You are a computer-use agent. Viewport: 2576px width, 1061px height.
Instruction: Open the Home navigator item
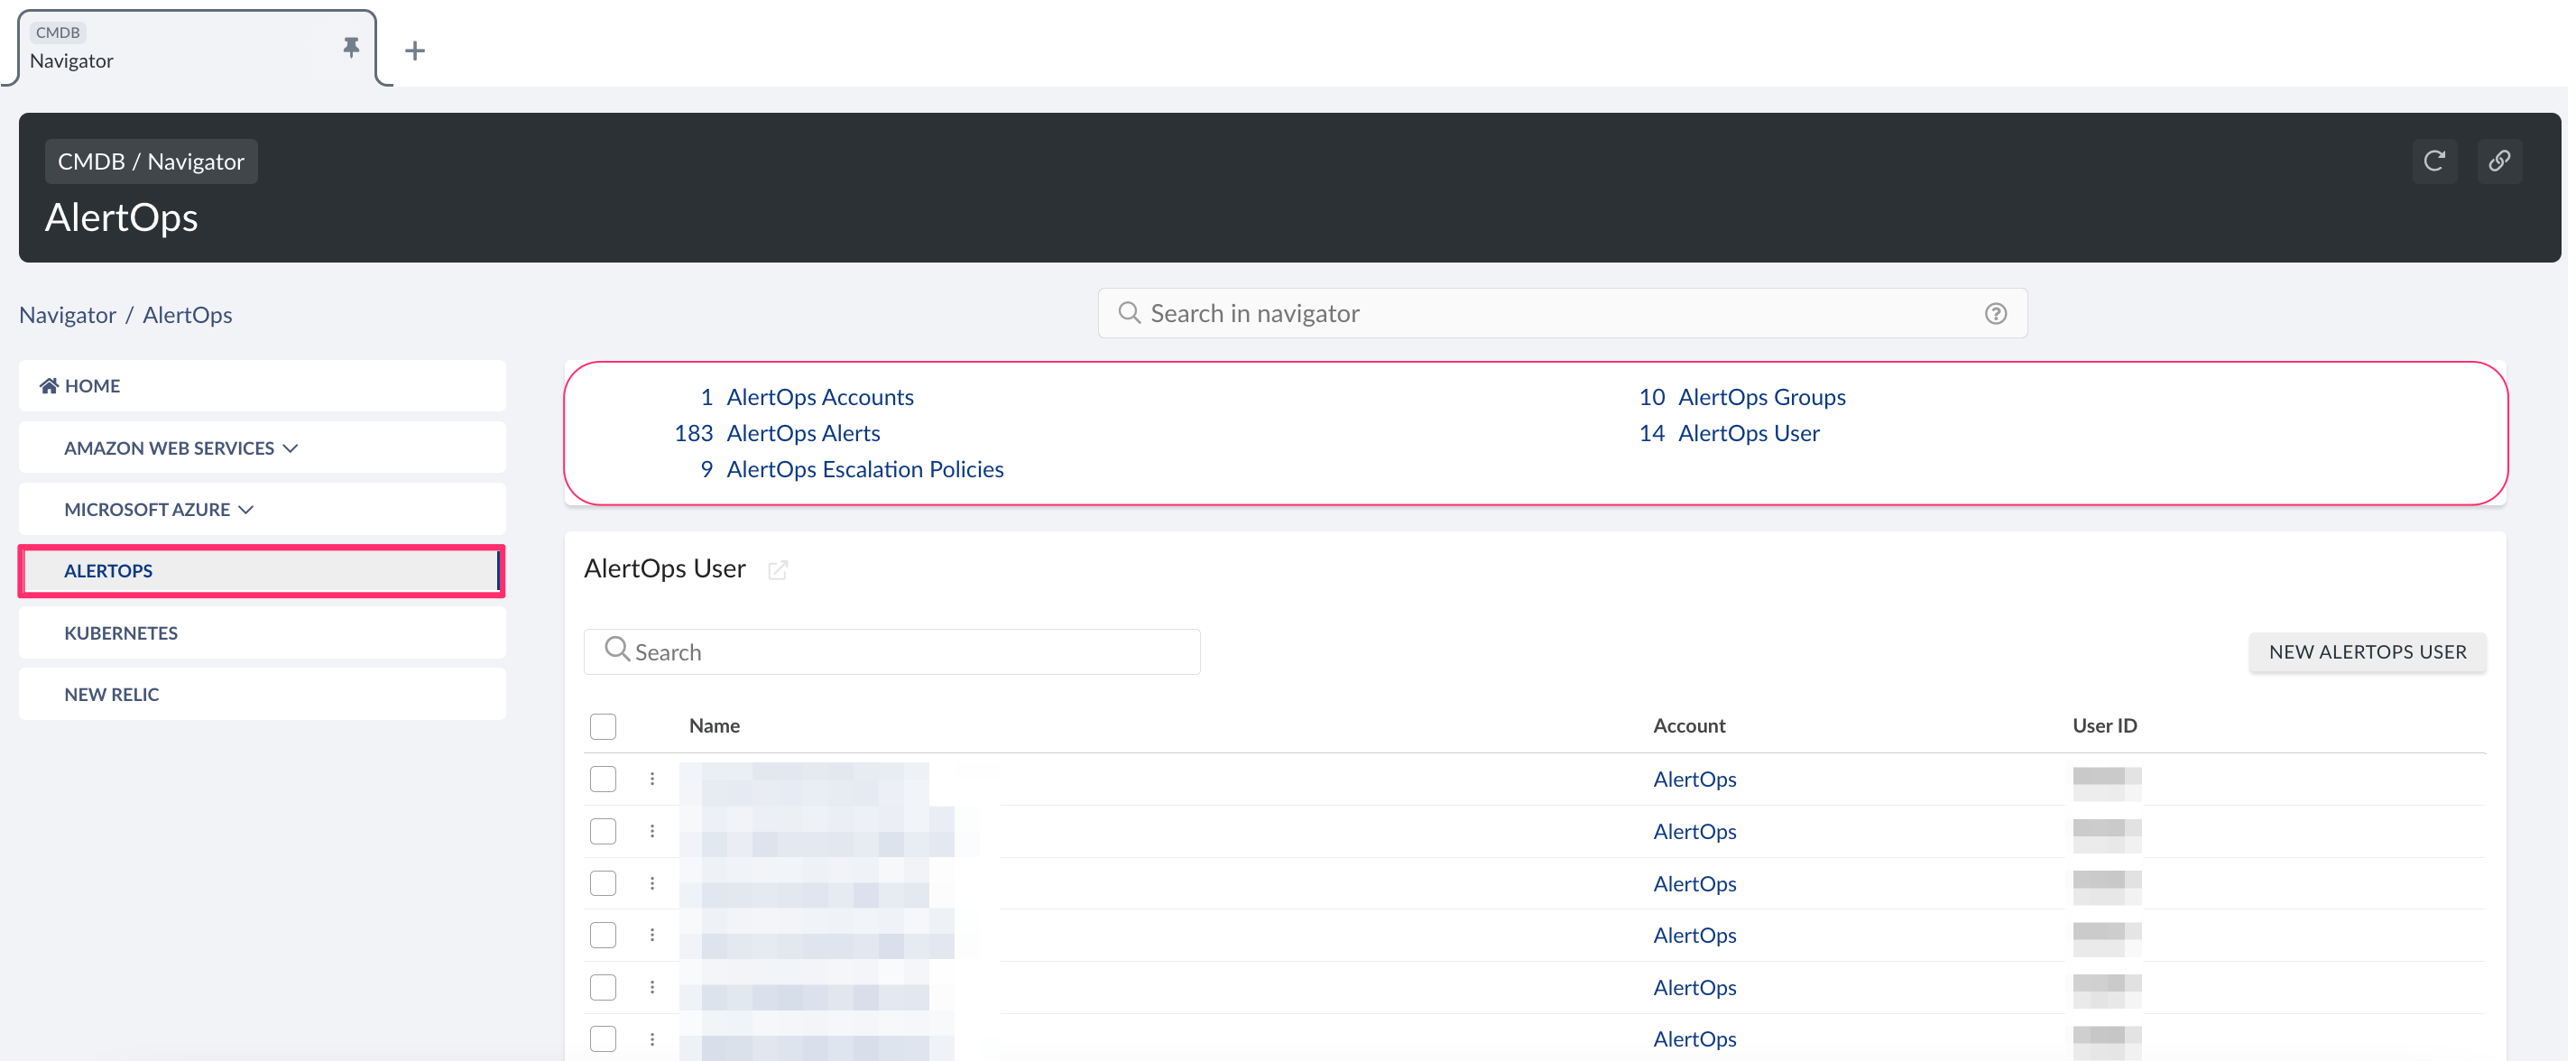80,386
